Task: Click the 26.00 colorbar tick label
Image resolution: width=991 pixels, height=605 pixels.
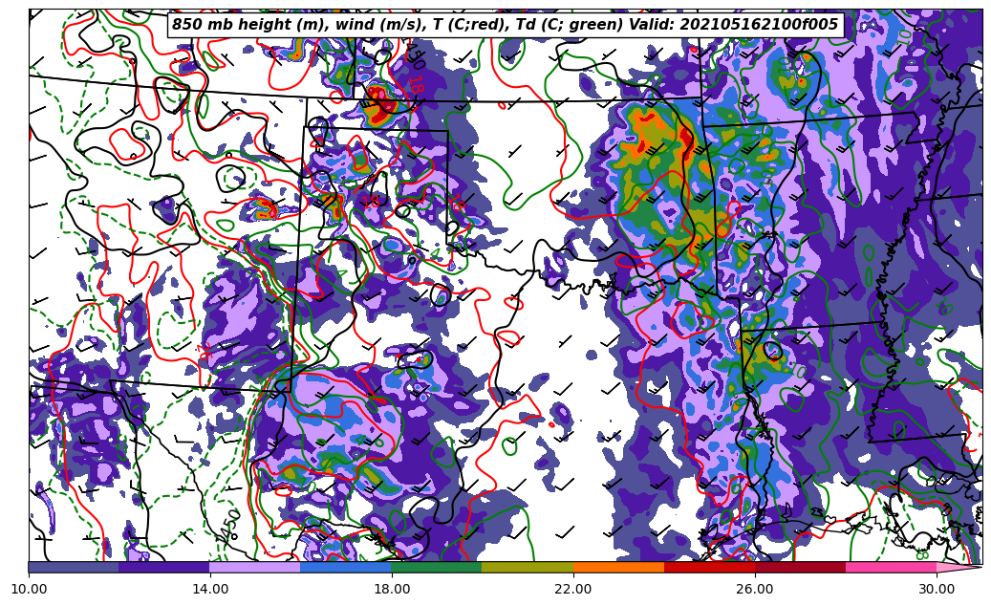Action: tap(755, 589)
